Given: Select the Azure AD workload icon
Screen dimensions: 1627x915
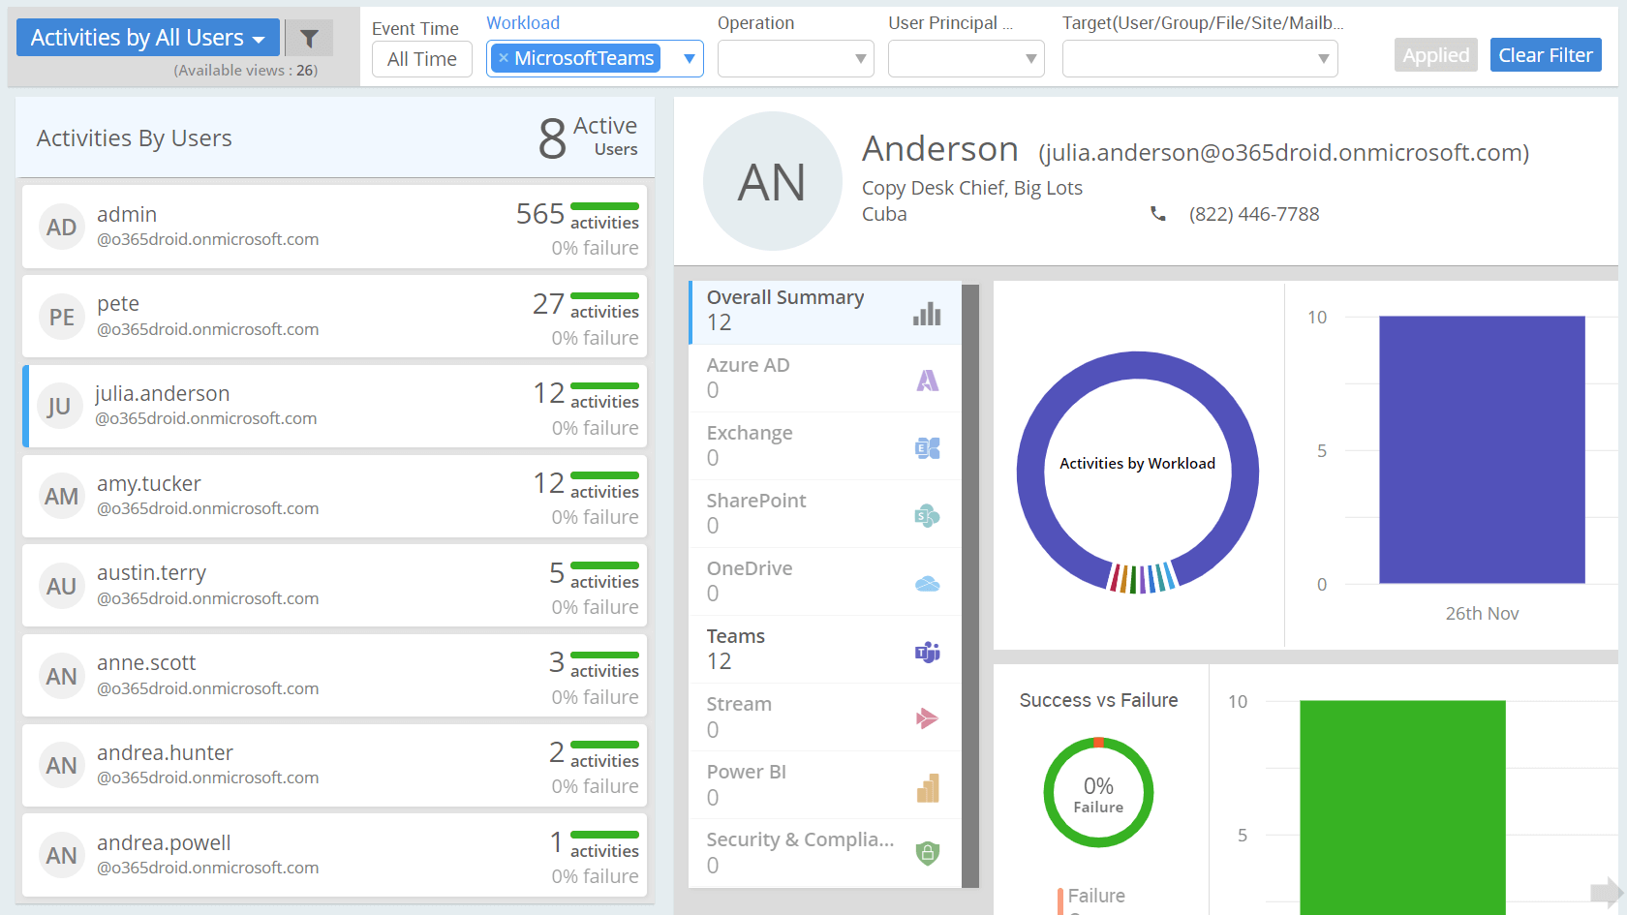Looking at the screenshot, I should pos(927,381).
